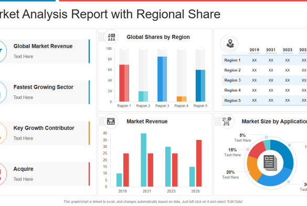Click the 20% donut label

pyautogui.click(x=230, y=172)
